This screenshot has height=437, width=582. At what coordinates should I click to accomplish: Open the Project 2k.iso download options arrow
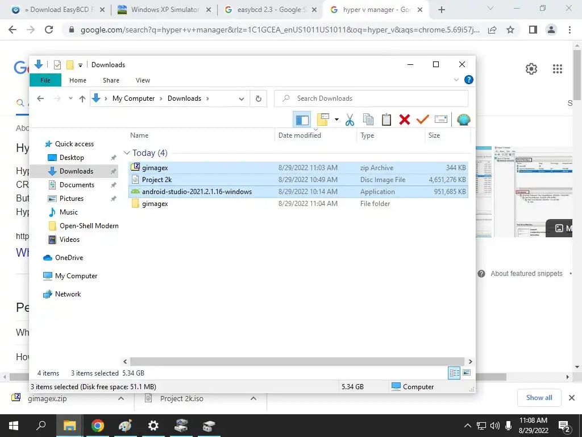[253, 398]
